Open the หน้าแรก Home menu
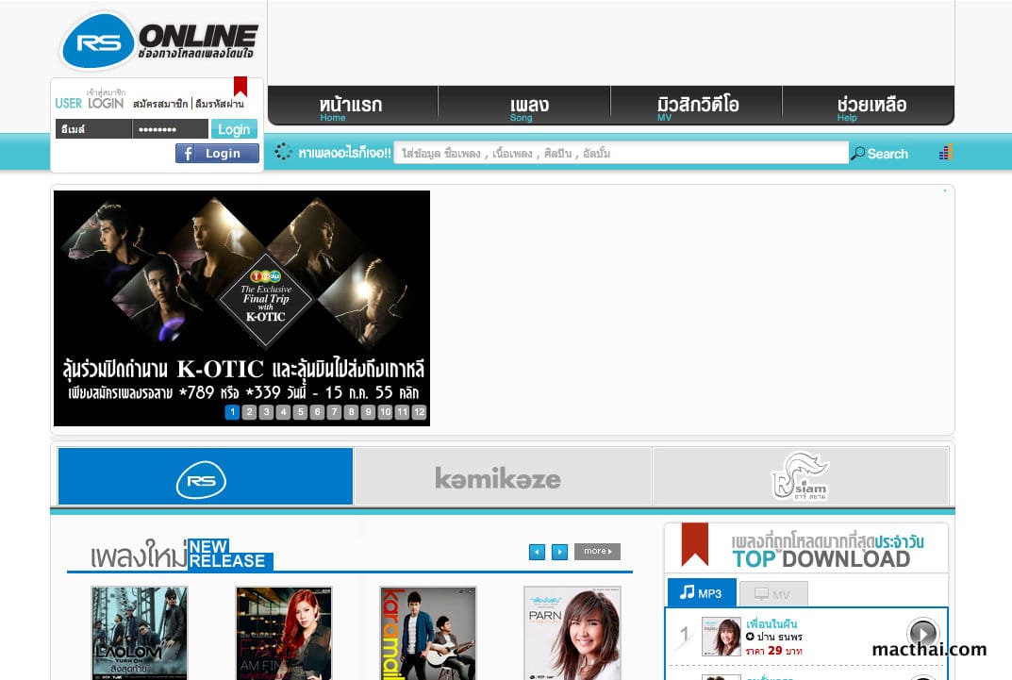This screenshot has height=680, width=1012. tap(353, 106)
